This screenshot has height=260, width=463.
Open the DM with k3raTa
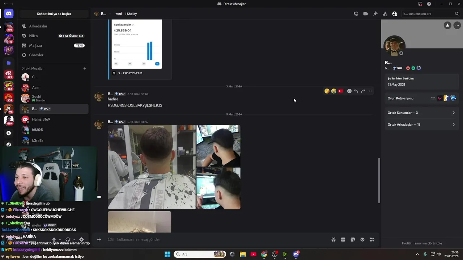pyautogui.click(x=54, y=140)
